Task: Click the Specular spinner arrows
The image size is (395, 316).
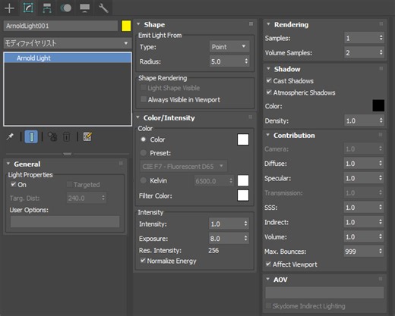Action: 381,178
